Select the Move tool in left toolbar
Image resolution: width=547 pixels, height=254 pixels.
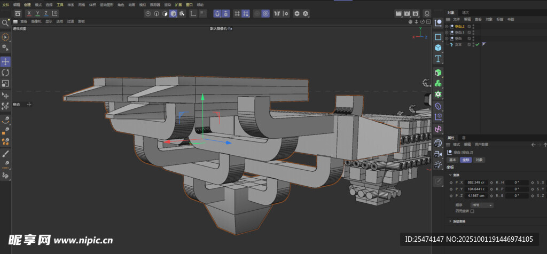[5, 61]
